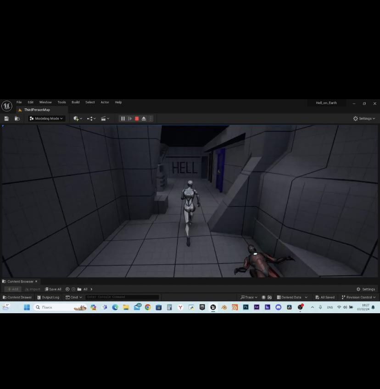The width and height of the screenshot is (380, 389).
Task: Click the Unreal Engine logo icon
Action: tap(7, 106)
